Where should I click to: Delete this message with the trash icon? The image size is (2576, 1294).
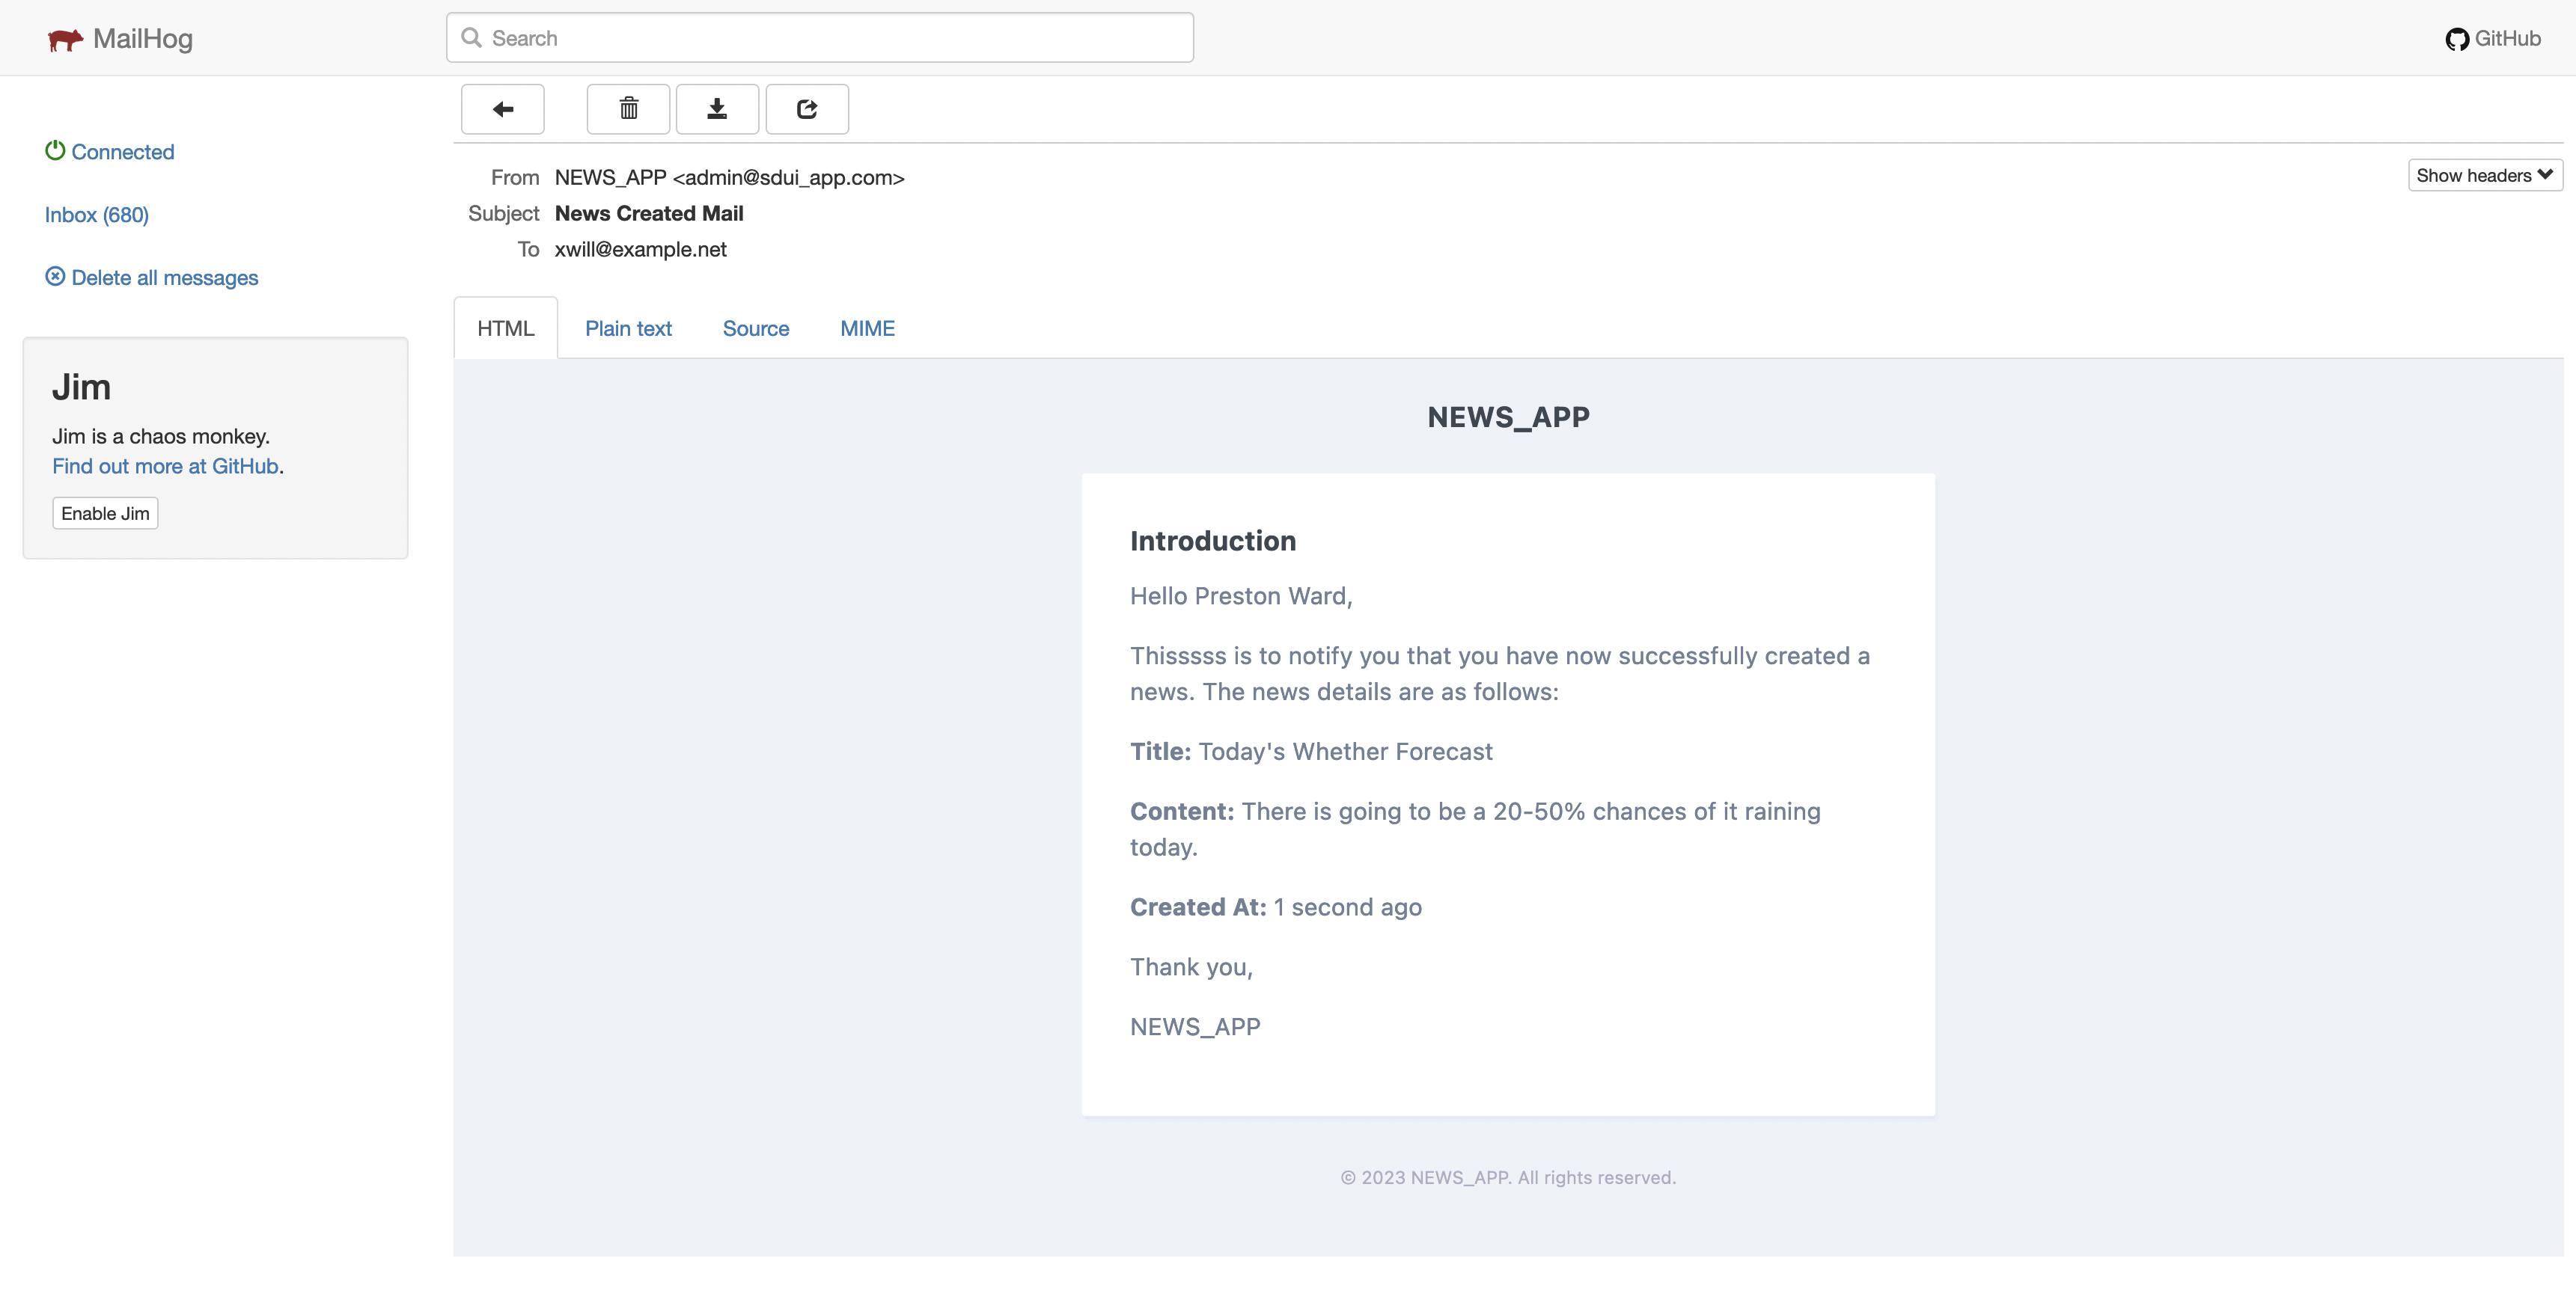(627, 109)
